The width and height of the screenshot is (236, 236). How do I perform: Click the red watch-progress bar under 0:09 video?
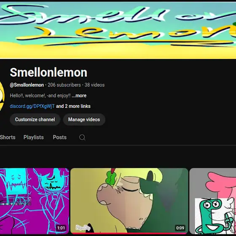coord(129,233)
